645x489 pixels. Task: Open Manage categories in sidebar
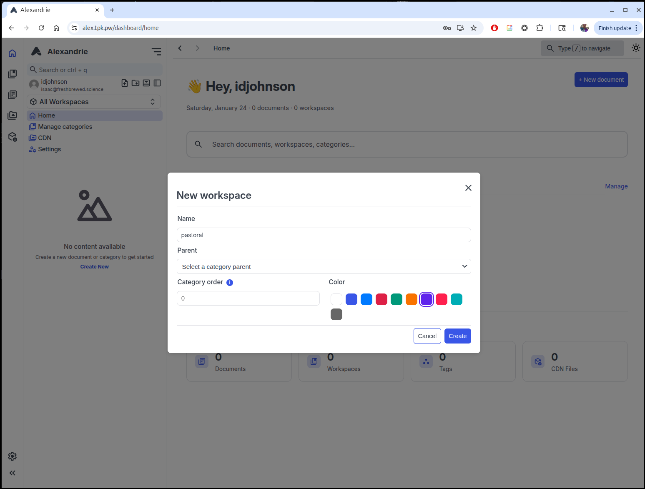click(65, 127)
